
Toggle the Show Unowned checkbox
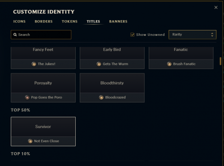tap(132, 34)
